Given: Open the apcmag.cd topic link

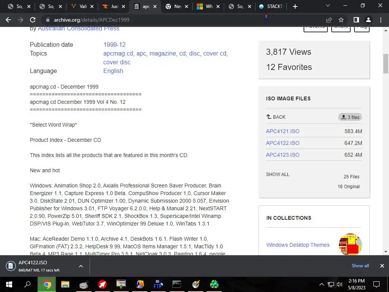Looking at the screenshot, I should click(x=118, y=53).
